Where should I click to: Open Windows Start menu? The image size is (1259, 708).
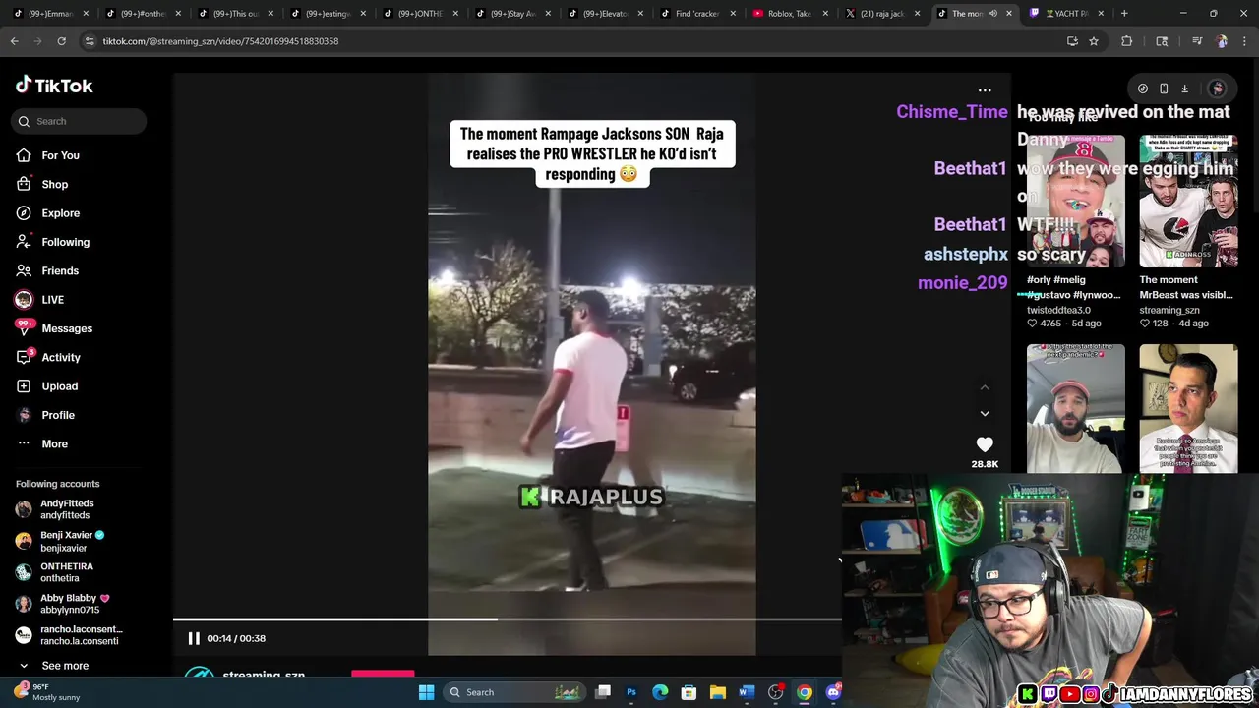[x=426, y=692]
